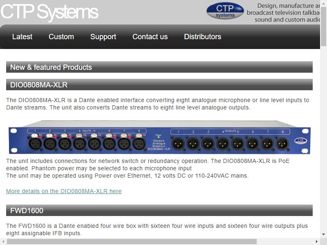Click the horizontal scrollbar thumb
The height and width of the screenshot is (245, 327).
[132, 241]
